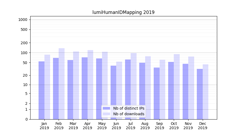Click the Feb 2019 downloads bar

62,84
